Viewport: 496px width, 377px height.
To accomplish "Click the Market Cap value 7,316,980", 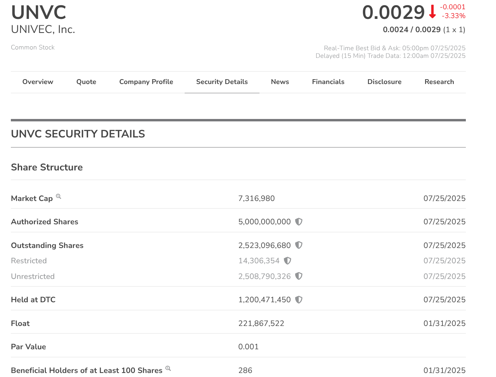I will click(257, 198).
